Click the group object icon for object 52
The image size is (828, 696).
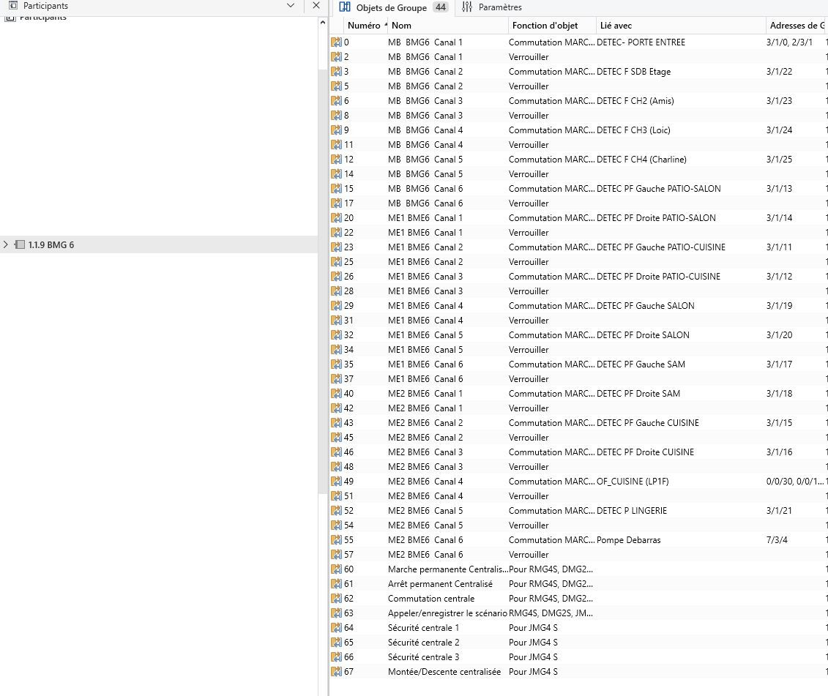click(336, 511)
